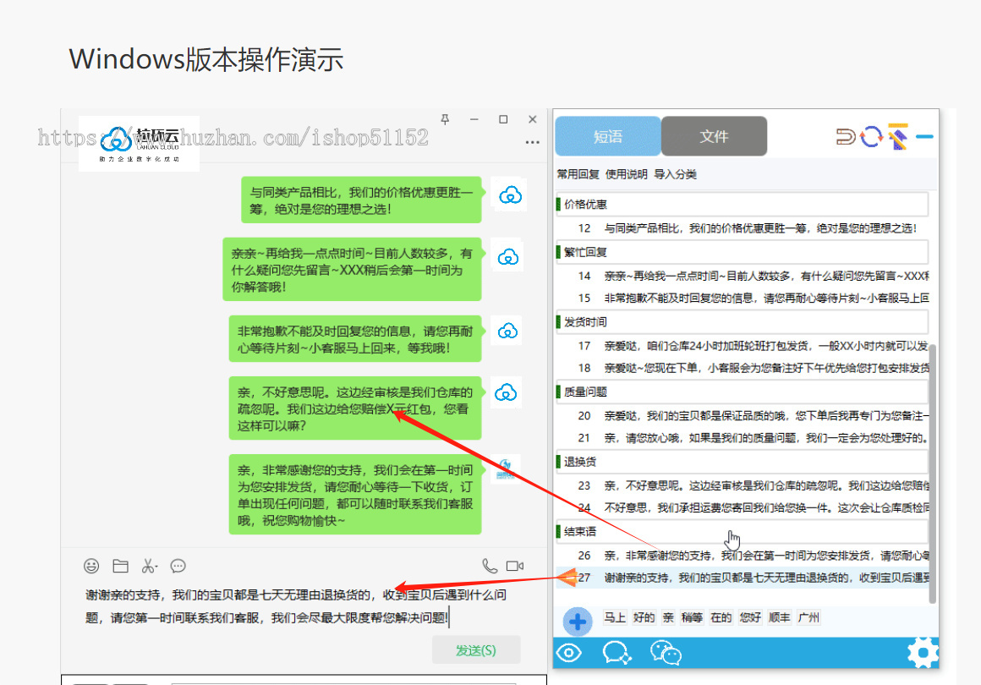Insert quick word 好的
The width and height of the screenshot is (981, 685).
point(644,617)
